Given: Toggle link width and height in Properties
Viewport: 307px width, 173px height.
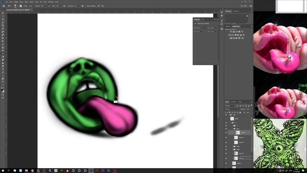Looking at the screenshot, I should pos(205,28).
